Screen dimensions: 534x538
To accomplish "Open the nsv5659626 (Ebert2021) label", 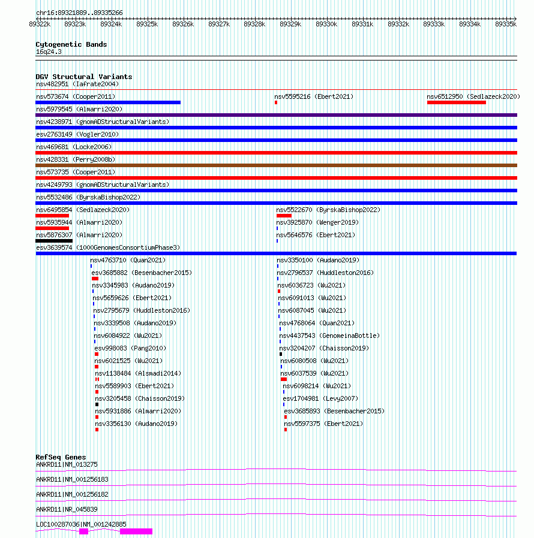I will (132, 298).
